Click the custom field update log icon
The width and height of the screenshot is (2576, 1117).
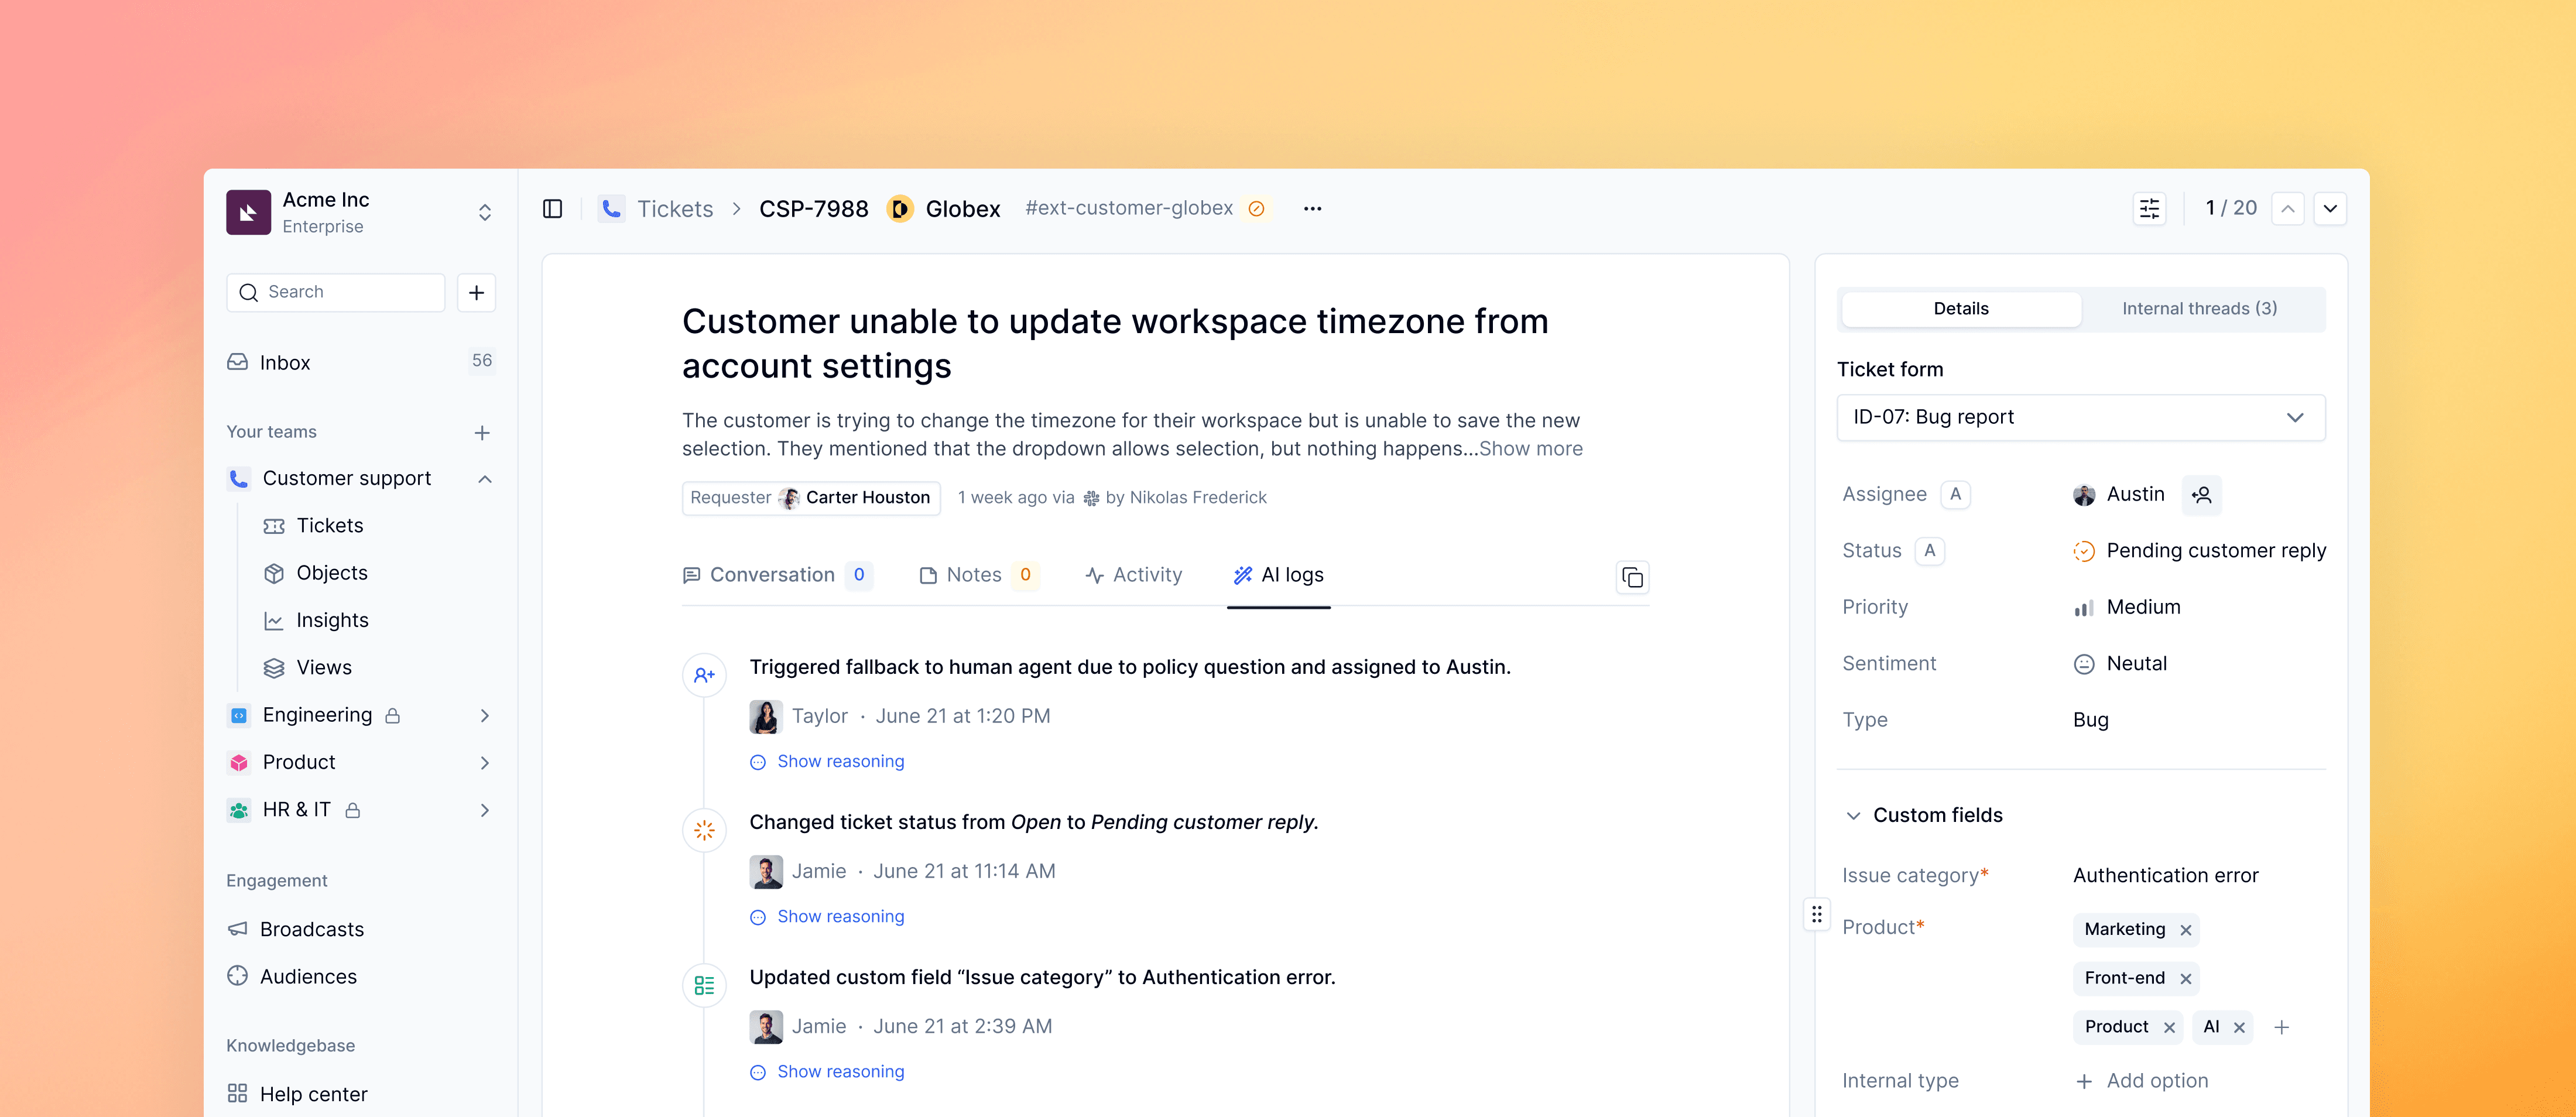(x=704, y=985)
